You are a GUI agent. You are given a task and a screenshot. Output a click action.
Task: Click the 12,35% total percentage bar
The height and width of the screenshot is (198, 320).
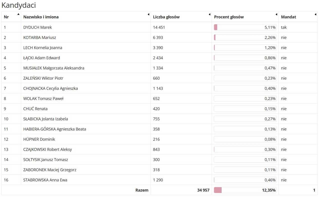tap(245, 190)
